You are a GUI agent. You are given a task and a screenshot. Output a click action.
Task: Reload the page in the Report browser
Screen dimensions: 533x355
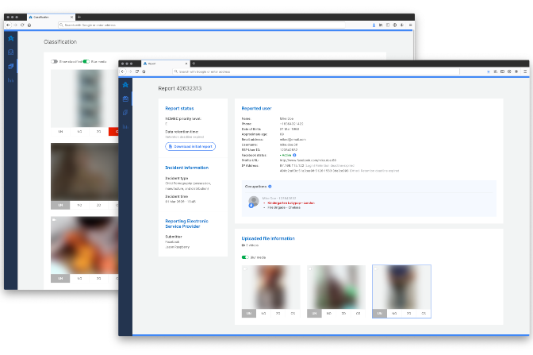coord(136,71)
